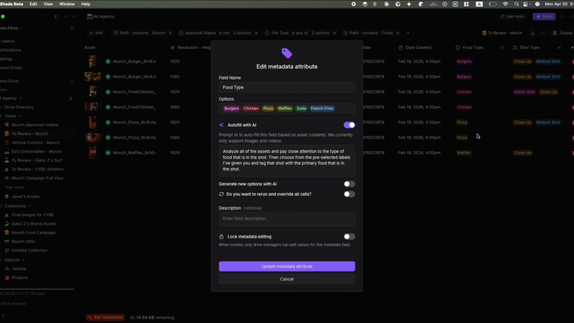Navigate back with left arrow icon
The height and width of the screenshot is (323, 574).
click(x=66, y=16)
